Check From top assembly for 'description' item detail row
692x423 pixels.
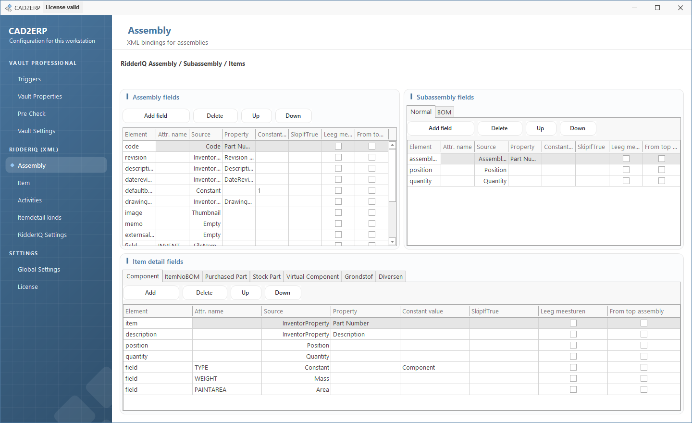[x=644, y=334]
